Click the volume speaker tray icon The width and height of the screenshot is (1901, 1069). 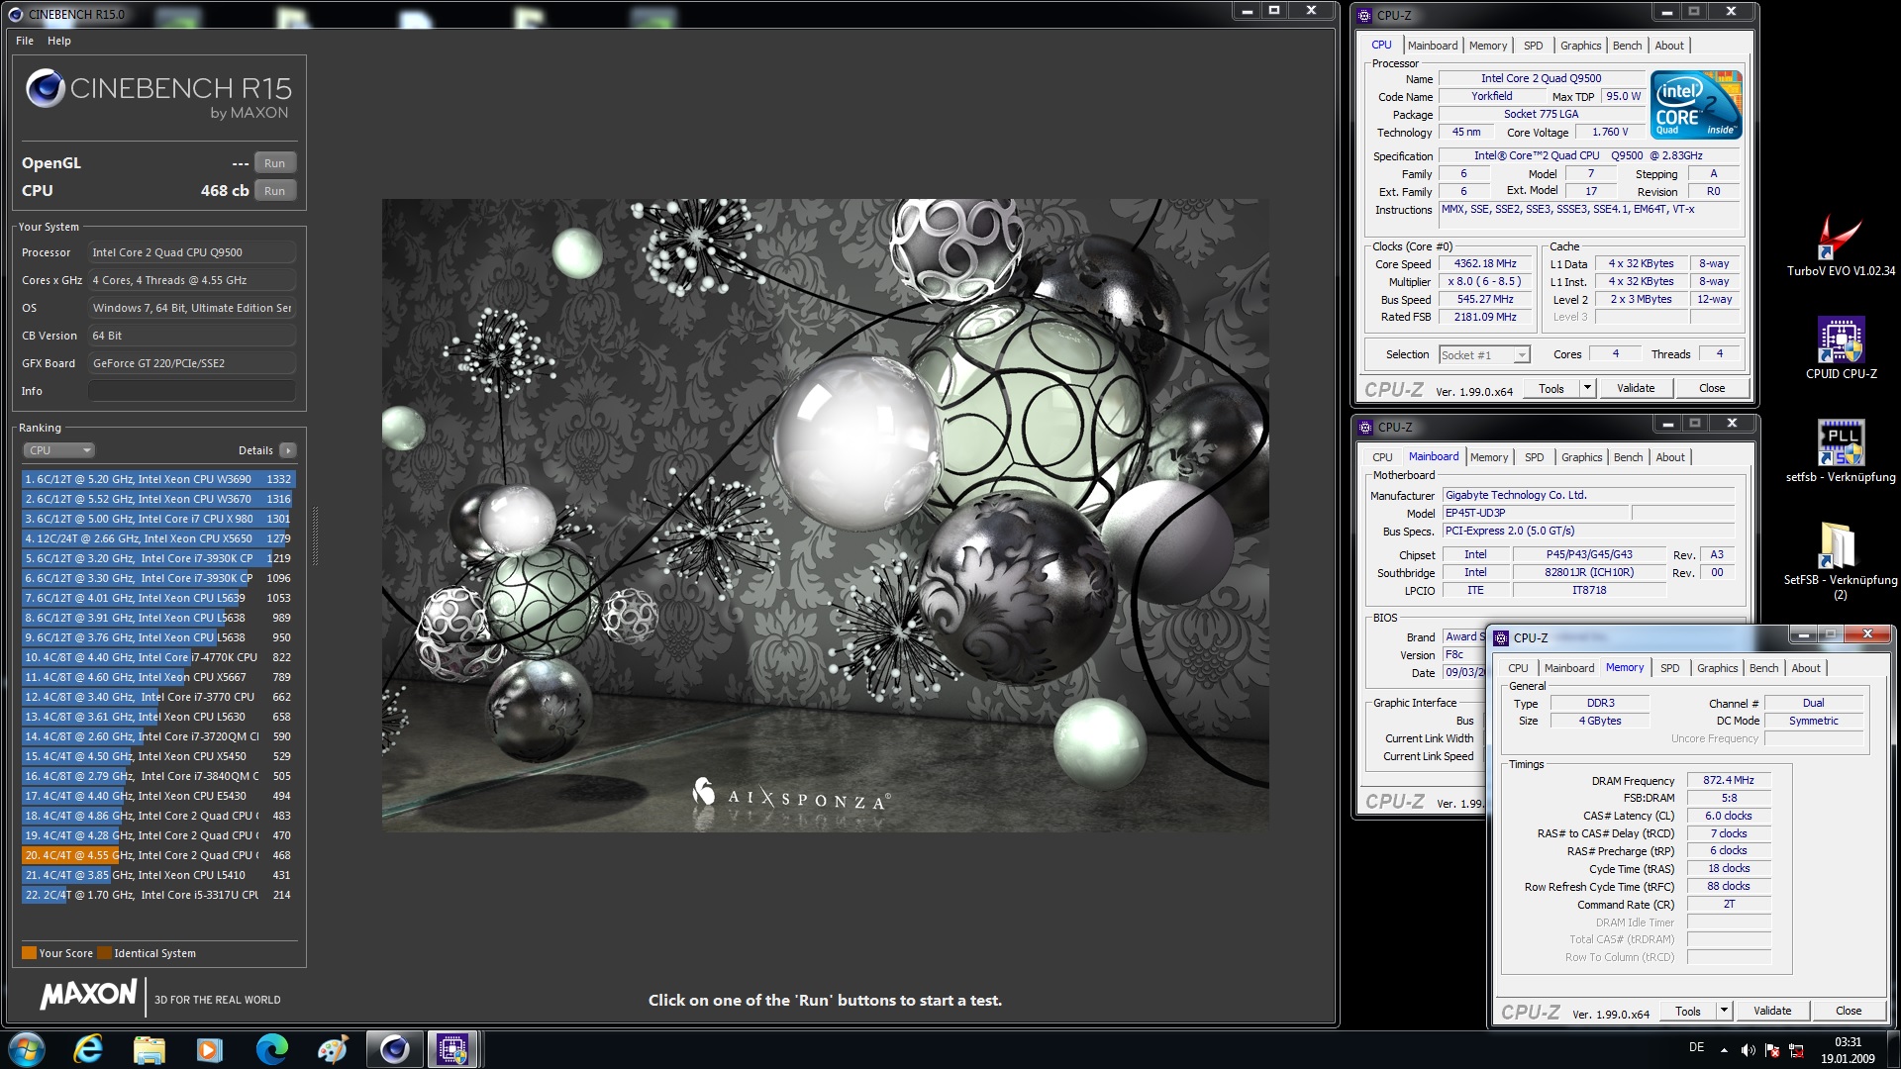click(x=1749, y=1049)
